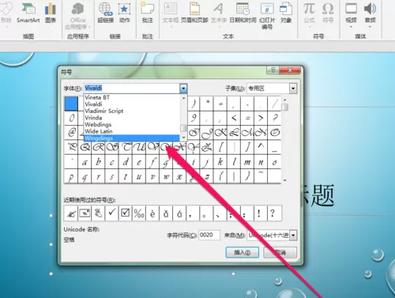Image resolution: width=395 pixels, height=298 pixels.
Task: Select the digit 9 in the grid
Action: 194,118
